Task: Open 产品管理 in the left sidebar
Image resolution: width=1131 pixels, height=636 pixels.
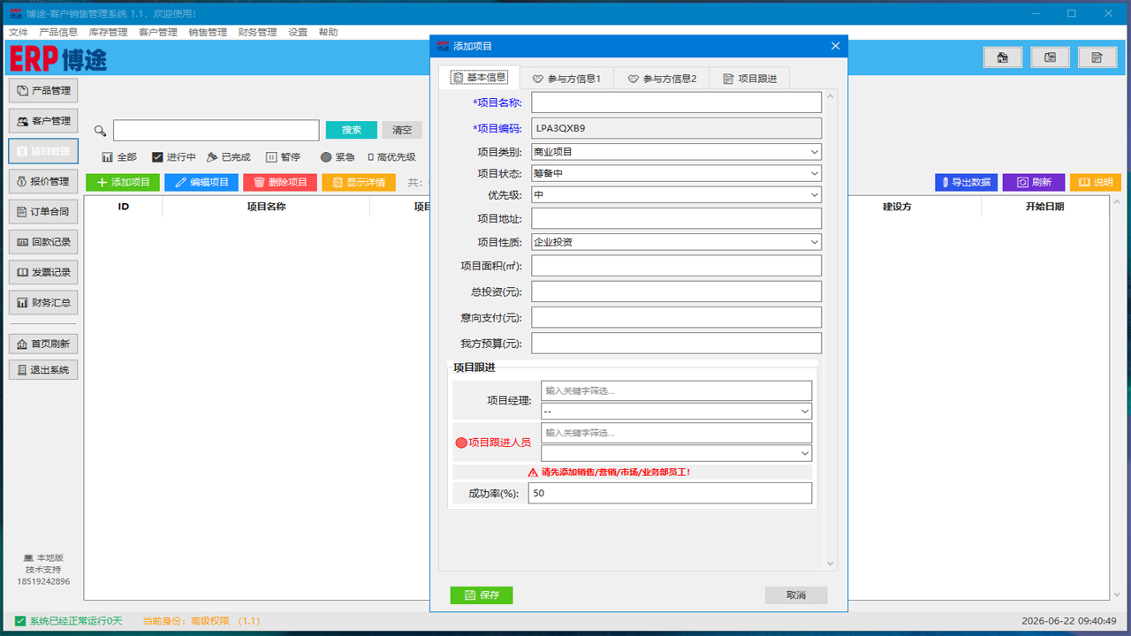Action: point(43,90)
